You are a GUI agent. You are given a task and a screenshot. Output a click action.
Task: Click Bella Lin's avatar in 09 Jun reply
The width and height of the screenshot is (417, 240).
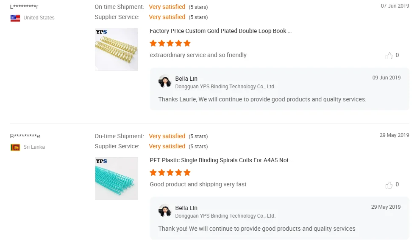165,81
